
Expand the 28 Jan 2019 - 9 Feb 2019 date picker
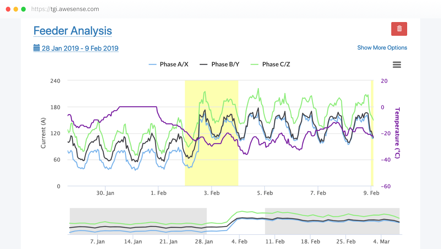80,48
